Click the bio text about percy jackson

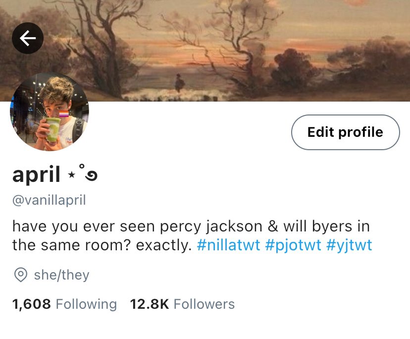click(191, 236)
